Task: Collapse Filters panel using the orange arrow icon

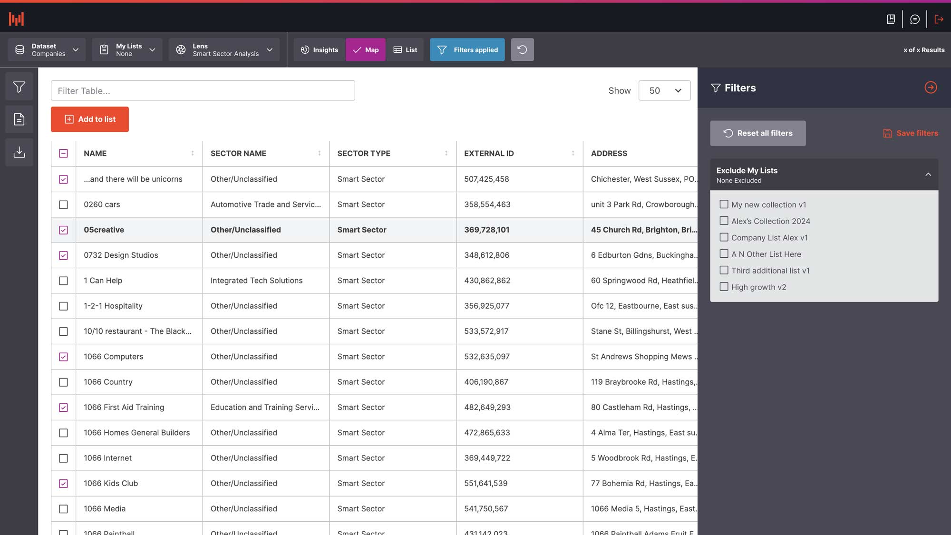Action: (x=931, y=88)
